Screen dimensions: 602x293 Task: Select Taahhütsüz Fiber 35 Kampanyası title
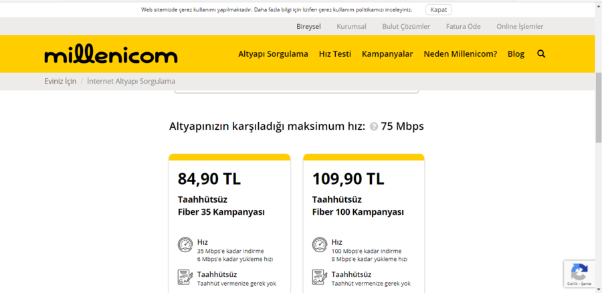pos(221,206)
